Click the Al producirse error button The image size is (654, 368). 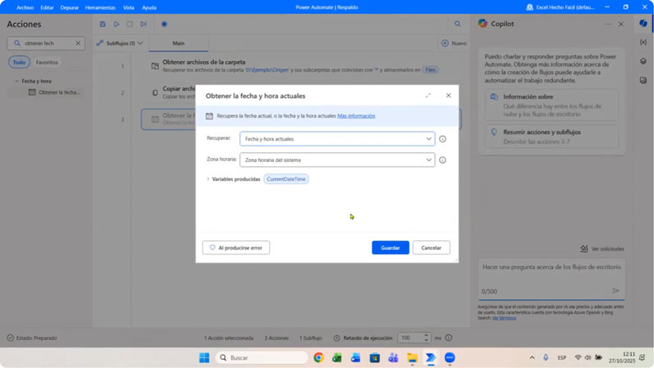pos(236,248)
